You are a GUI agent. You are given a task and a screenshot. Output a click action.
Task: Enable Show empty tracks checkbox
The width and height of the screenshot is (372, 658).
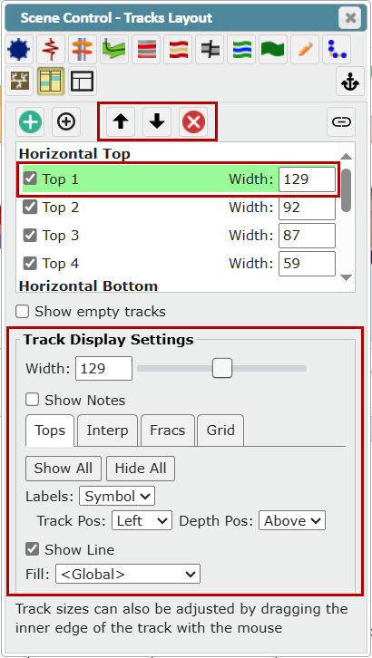click(23, 312)
